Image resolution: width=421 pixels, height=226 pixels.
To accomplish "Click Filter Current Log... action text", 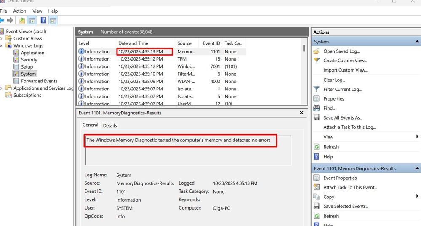I will [x=342, y=89].
